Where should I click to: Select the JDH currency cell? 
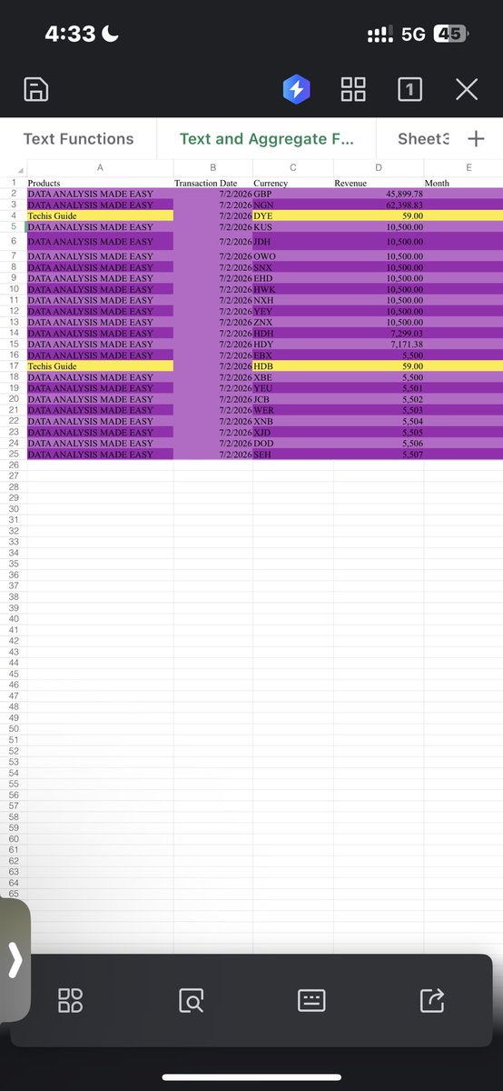click(293, 241)
